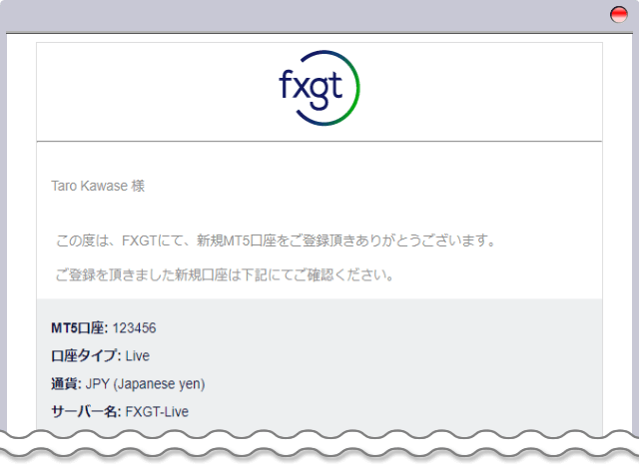
Task: Click the line 'ご登録を頂きました新規口座は下記にてご確認ください。'
Action: 225,275
